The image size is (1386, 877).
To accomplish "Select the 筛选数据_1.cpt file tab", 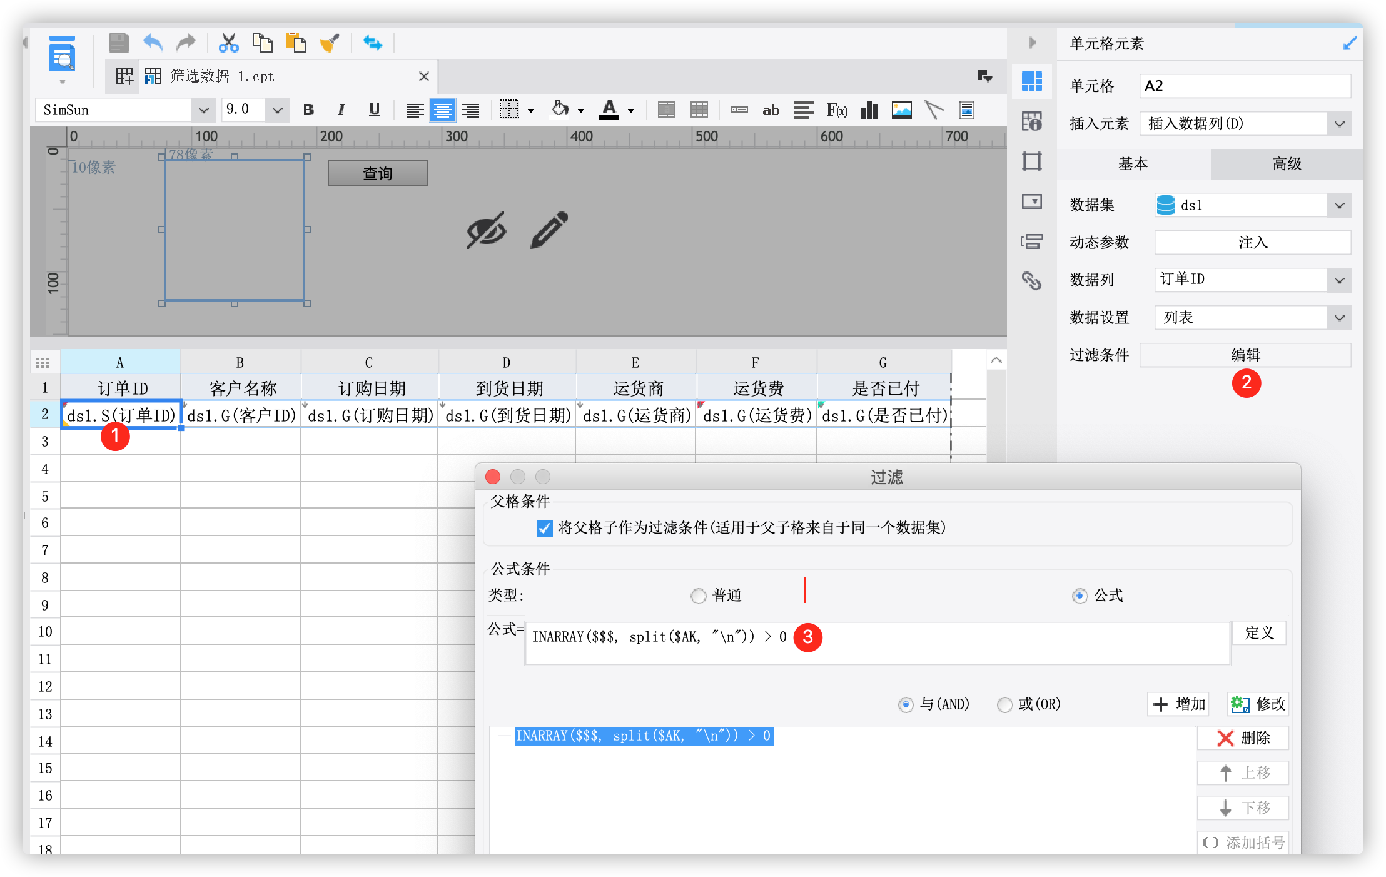I will [221, 76].
